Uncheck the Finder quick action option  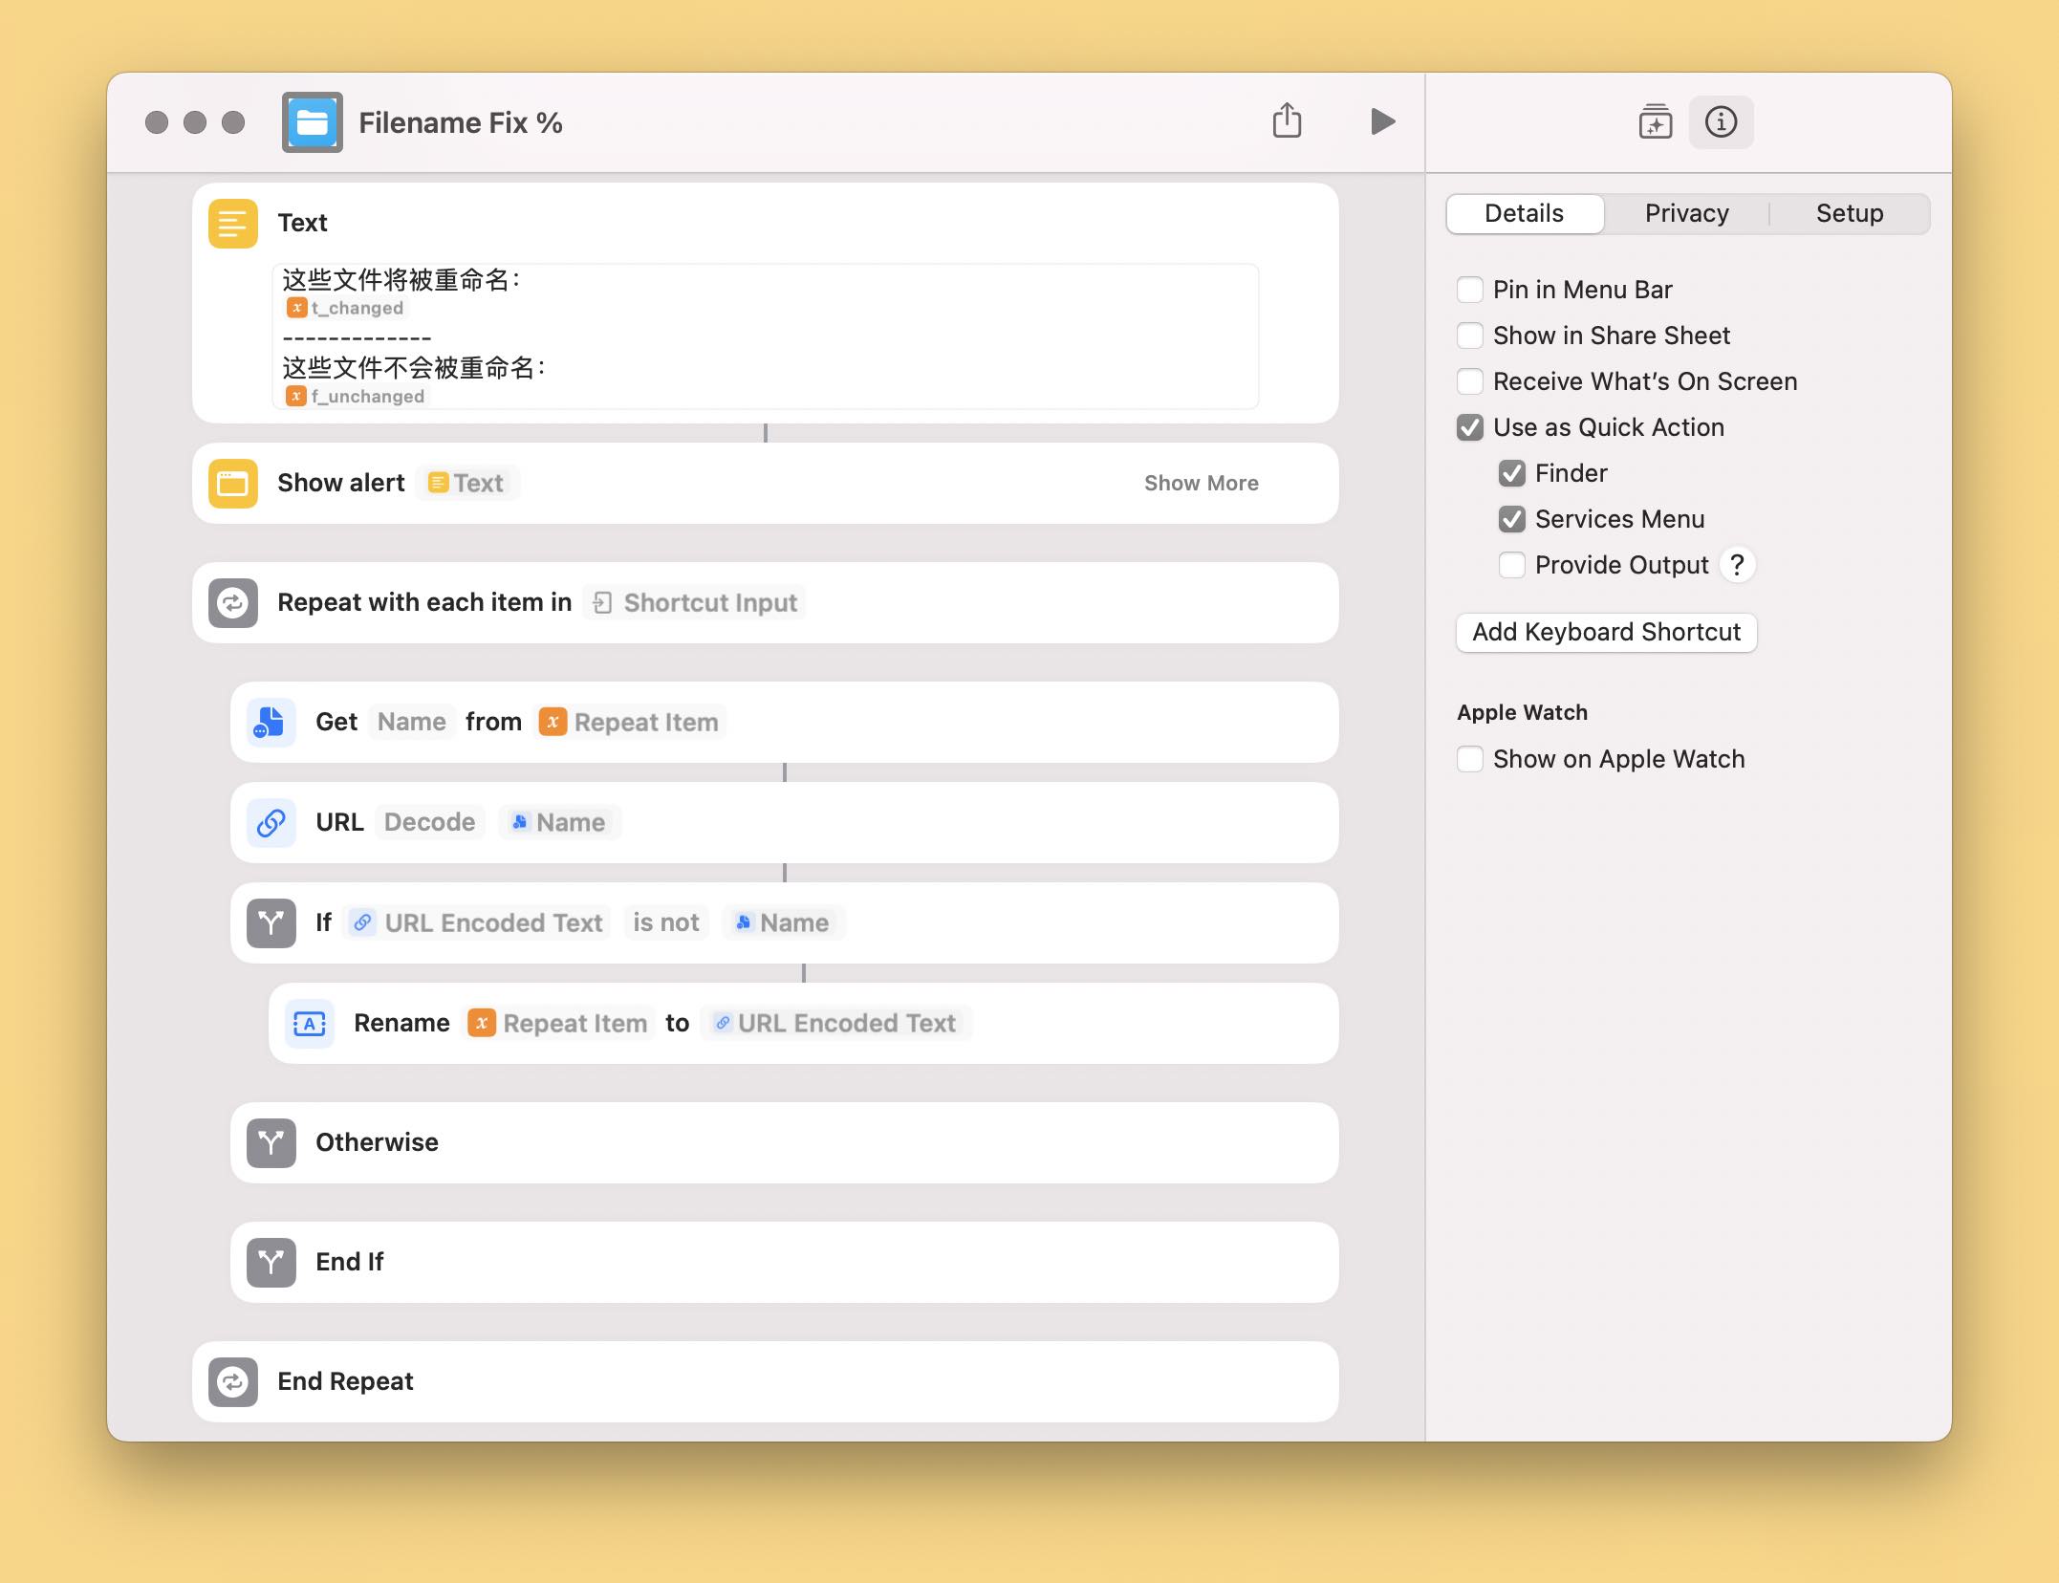click(x=1512, y=473)
